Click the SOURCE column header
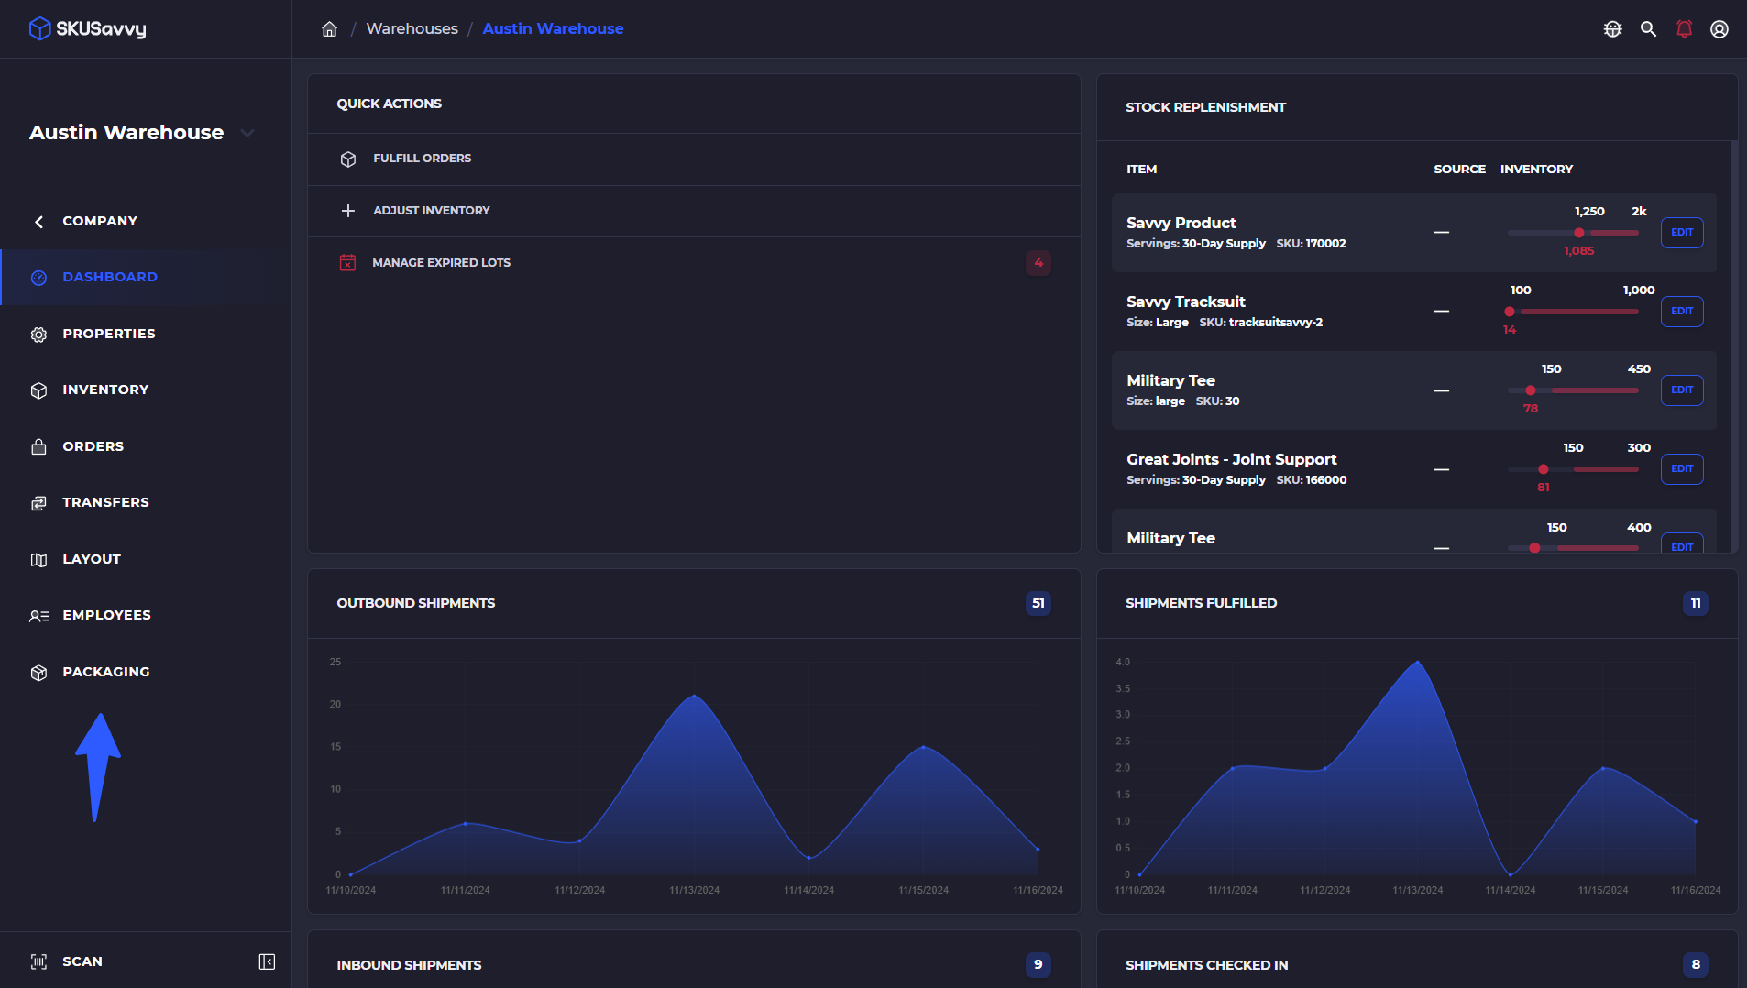This screenshot has width=1747, height=988. pos(1460,170)
